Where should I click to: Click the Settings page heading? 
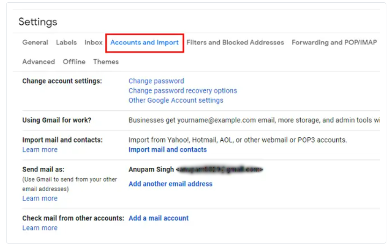point(38,22)
